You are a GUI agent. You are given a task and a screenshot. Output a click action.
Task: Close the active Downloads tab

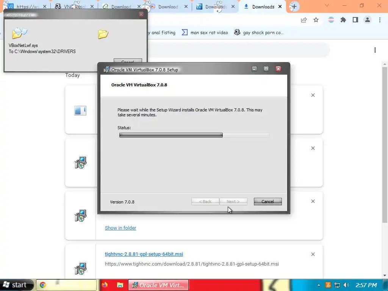[x=280, y=7]
